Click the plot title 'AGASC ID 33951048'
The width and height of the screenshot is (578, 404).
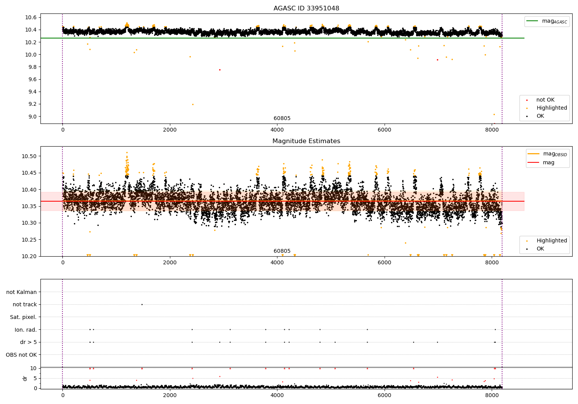point(306,8)
